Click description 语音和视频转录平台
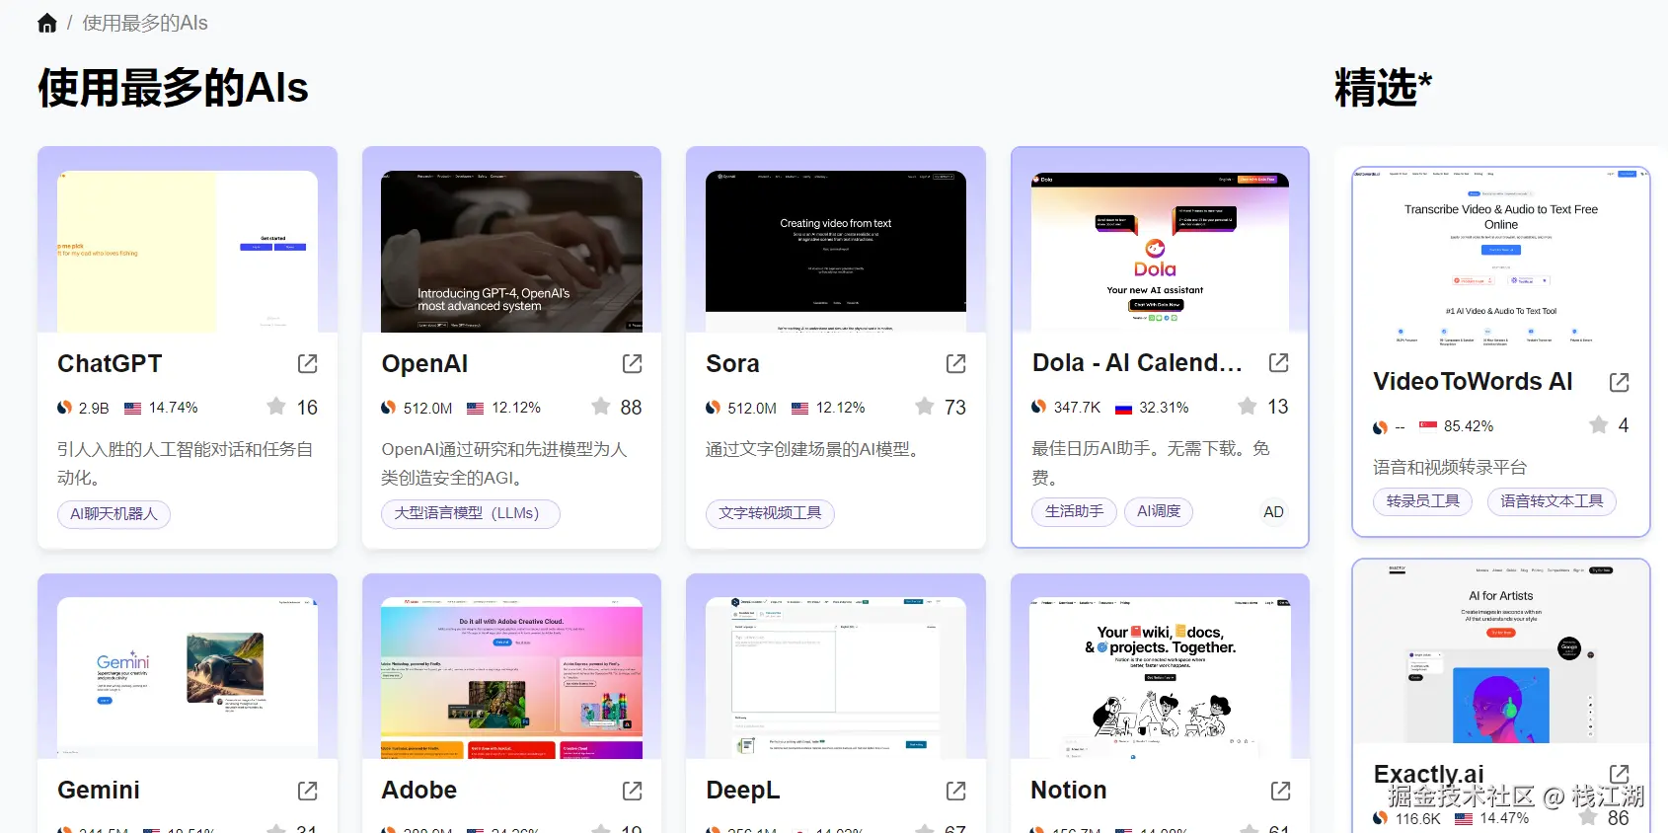This screenshot has width=1668, height=833. 1450,468
